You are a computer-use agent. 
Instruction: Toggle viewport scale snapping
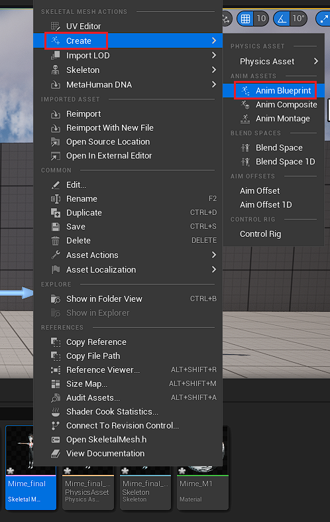tap(323, 19)
